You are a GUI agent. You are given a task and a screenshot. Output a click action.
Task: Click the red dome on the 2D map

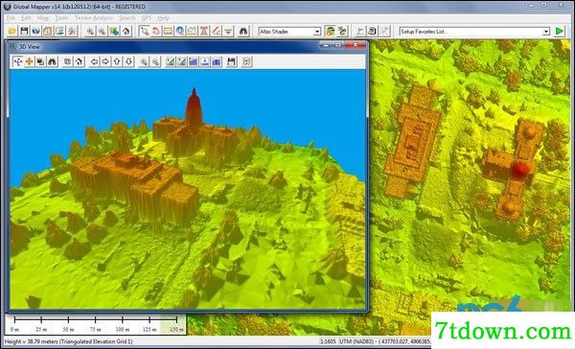(520, 169)
